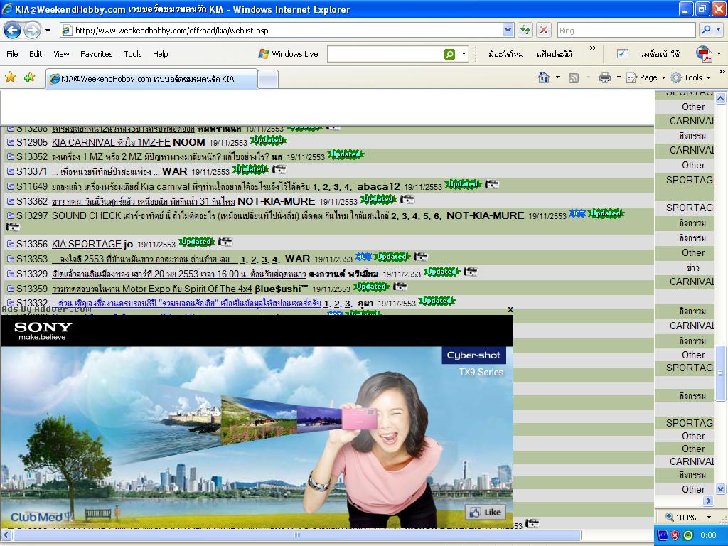The height and width of the screenshot is (546, 728).
Task: Click the Back navigation arrow button
Action: (12, 30)
